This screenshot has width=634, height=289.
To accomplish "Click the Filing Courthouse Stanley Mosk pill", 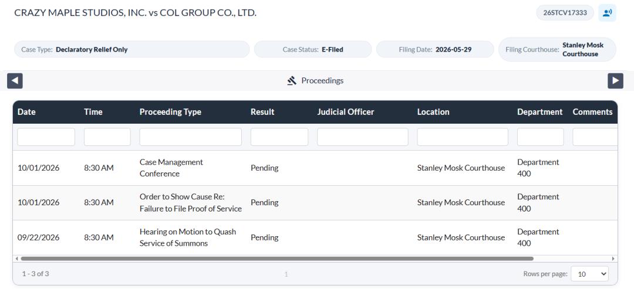I will (557, 50).
